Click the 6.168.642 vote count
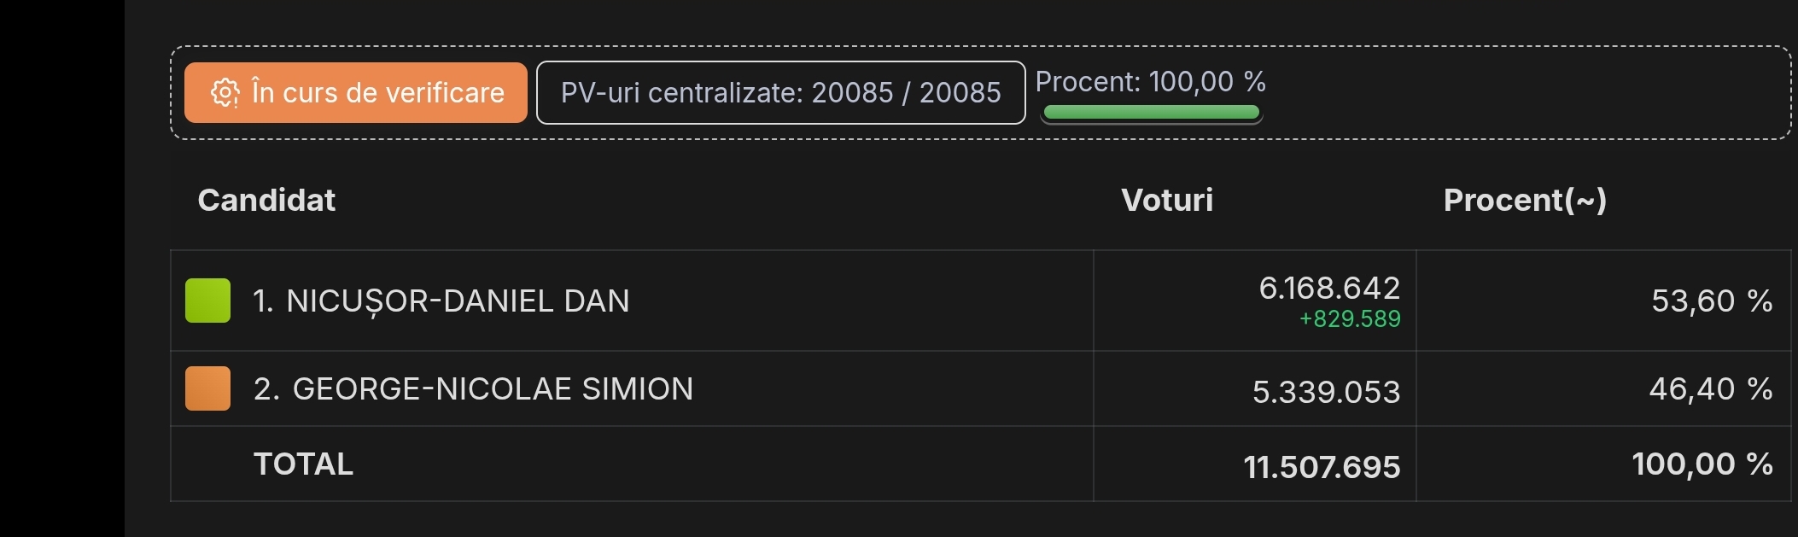This screenshot has width=1798, height=537. pyautogui.click(x=1329, y=289)
